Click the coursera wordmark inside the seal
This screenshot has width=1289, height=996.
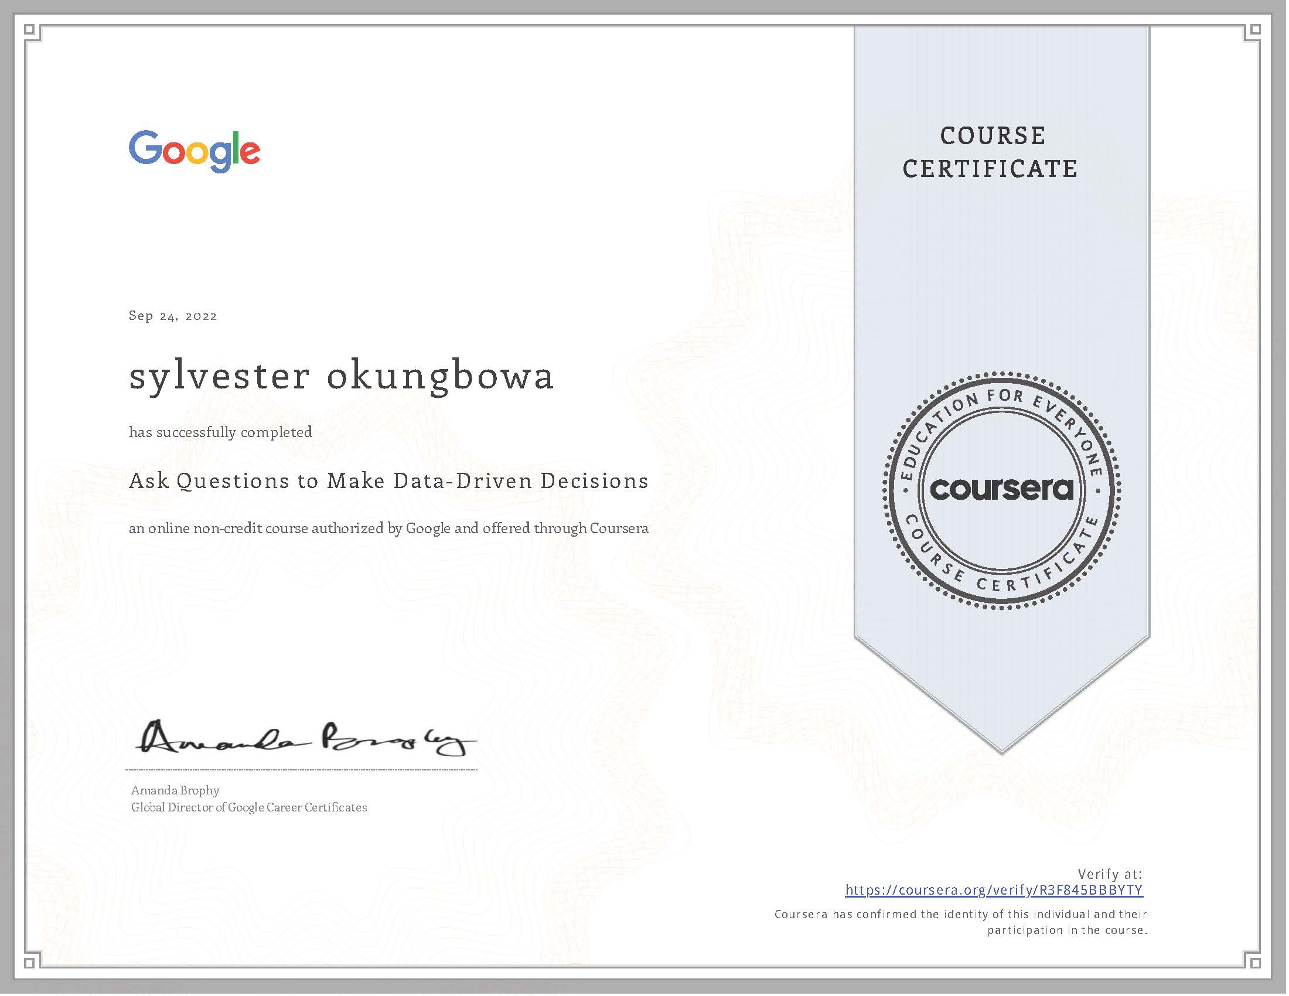point(1002,490)
